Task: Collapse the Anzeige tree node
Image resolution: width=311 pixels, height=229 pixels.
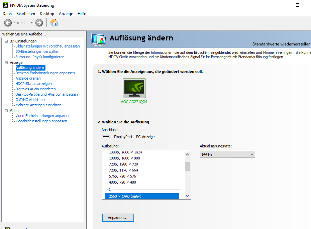Action: [x=6, y=63]
